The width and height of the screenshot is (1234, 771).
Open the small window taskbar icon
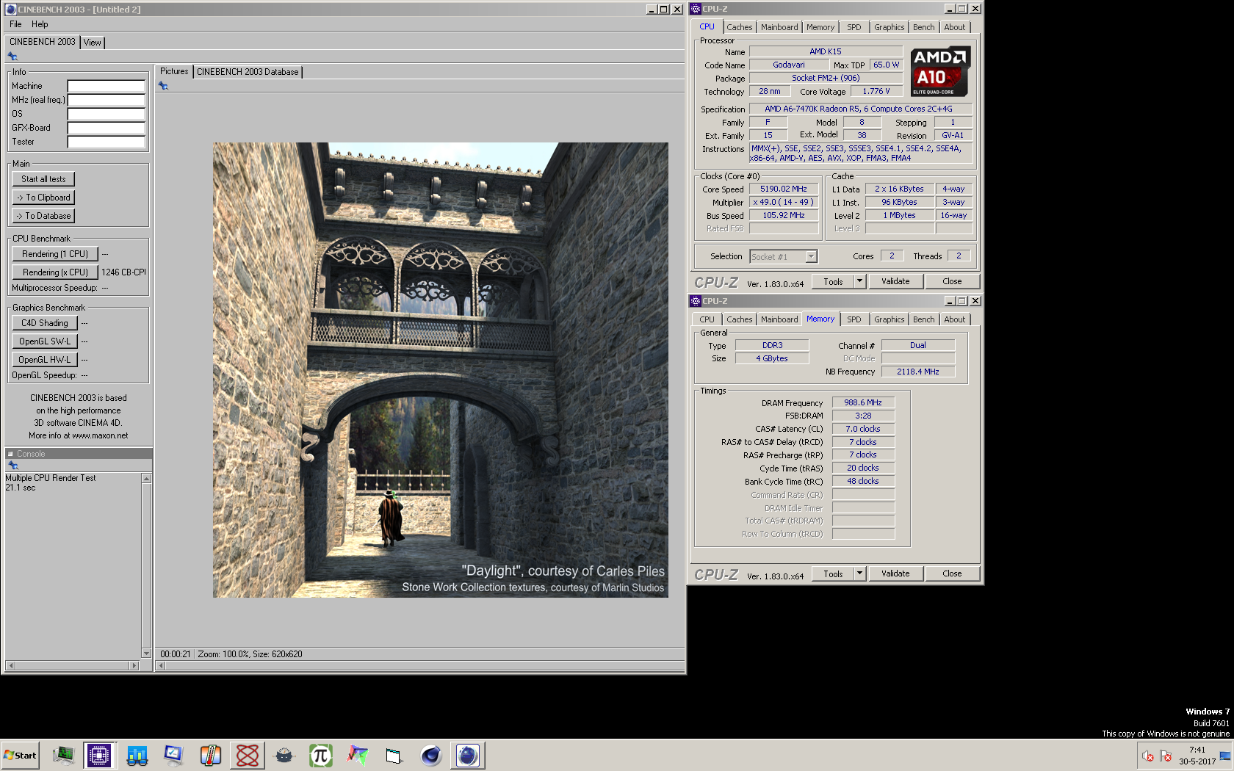point(394,755)
